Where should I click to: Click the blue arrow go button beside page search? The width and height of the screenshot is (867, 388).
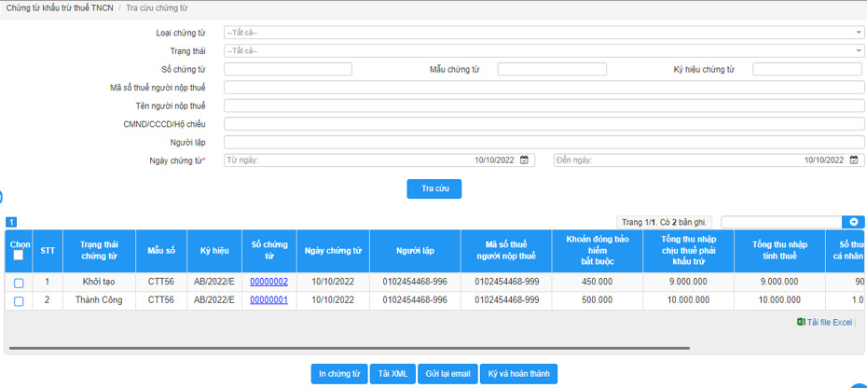[854, 222]
